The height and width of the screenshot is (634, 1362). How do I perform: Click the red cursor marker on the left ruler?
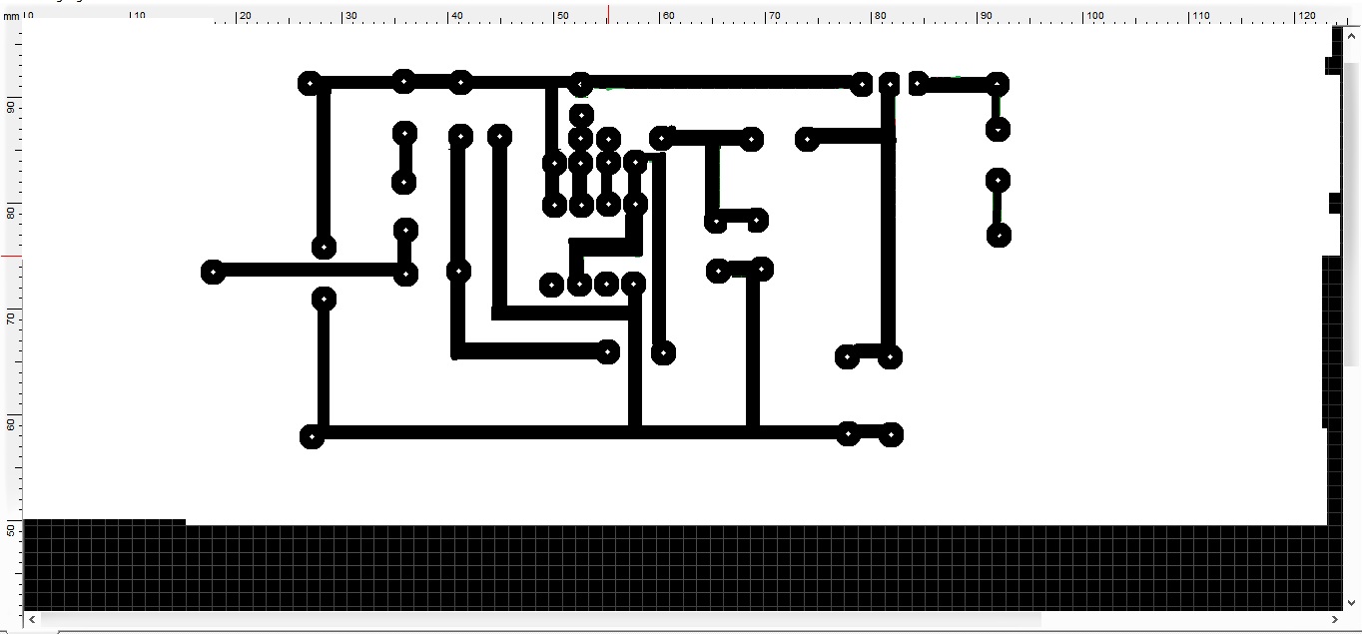pos(11,256)
